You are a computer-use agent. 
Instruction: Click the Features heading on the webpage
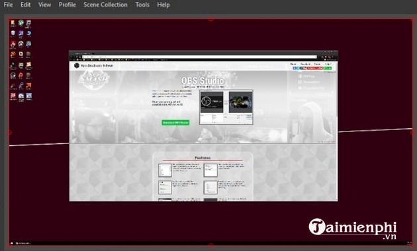[203, 158]
